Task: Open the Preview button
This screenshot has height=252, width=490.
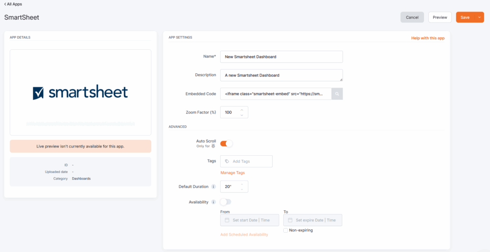Action: [x=440, y=17]
